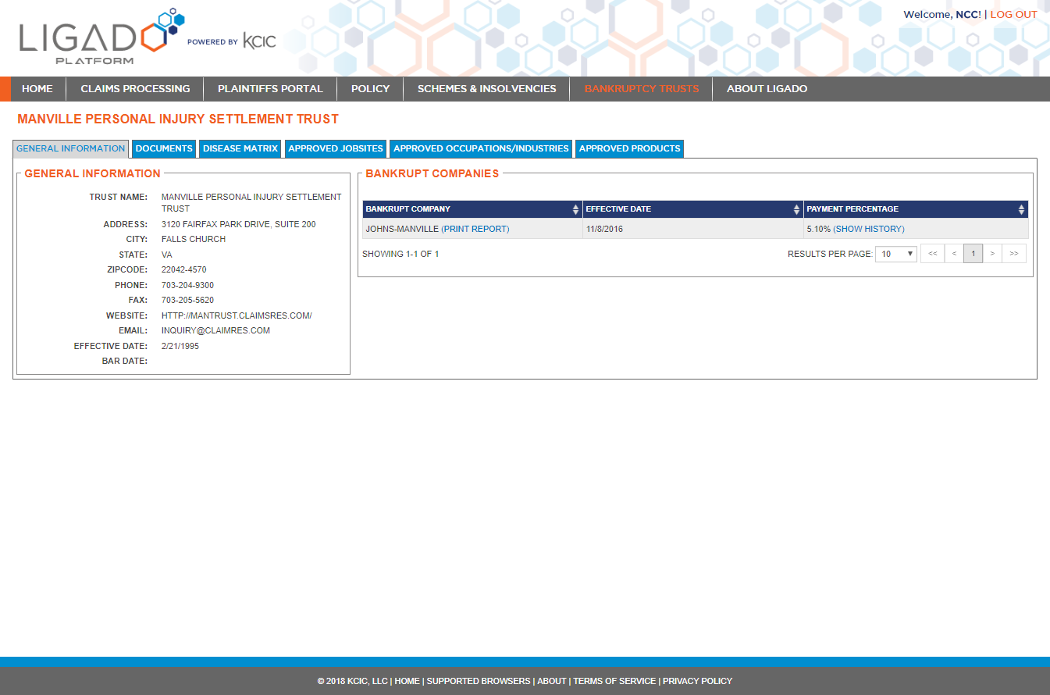The image size is (1050, 695).
Task: Go to previous page of results
Action: pyautogui.click(x=954, y=254)
